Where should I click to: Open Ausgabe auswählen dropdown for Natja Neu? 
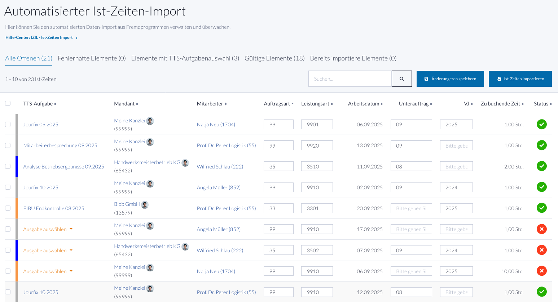click(x=48, y=271)
